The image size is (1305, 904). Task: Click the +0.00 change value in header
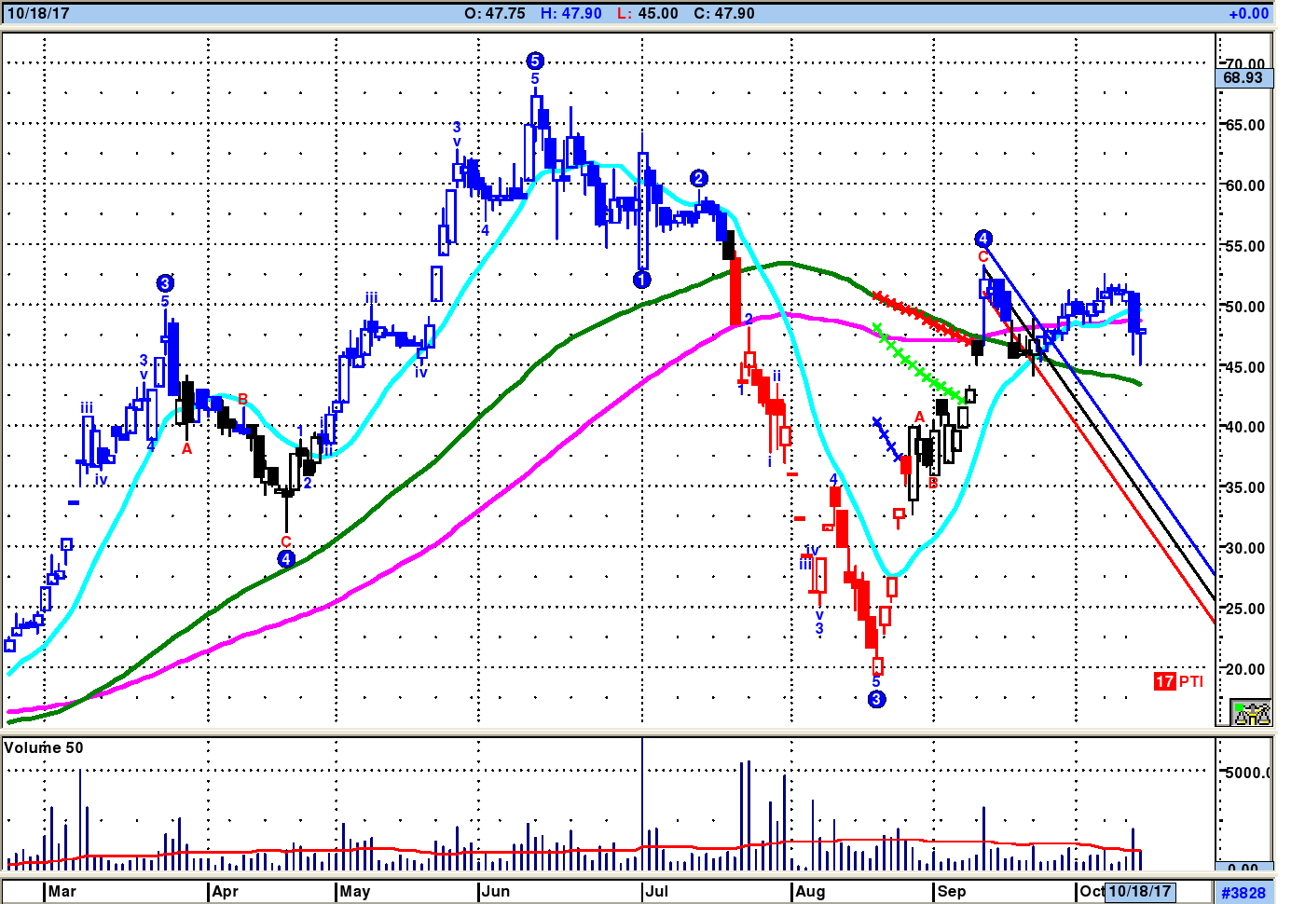(x=1248, y=14)
